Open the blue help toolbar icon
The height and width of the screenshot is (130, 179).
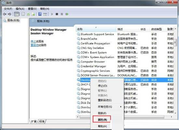point(40,14)
